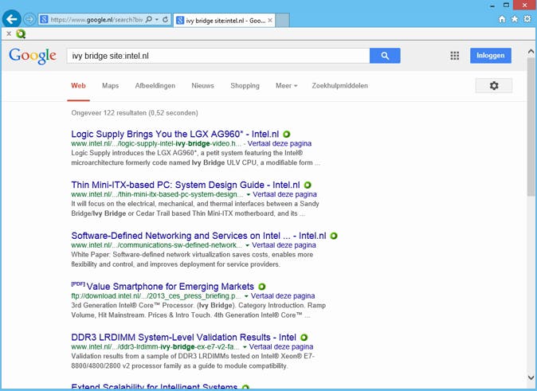This screenshot has height=391, width=537.
Task: Open Favorites with the star icon
Action: coord(515,19)
